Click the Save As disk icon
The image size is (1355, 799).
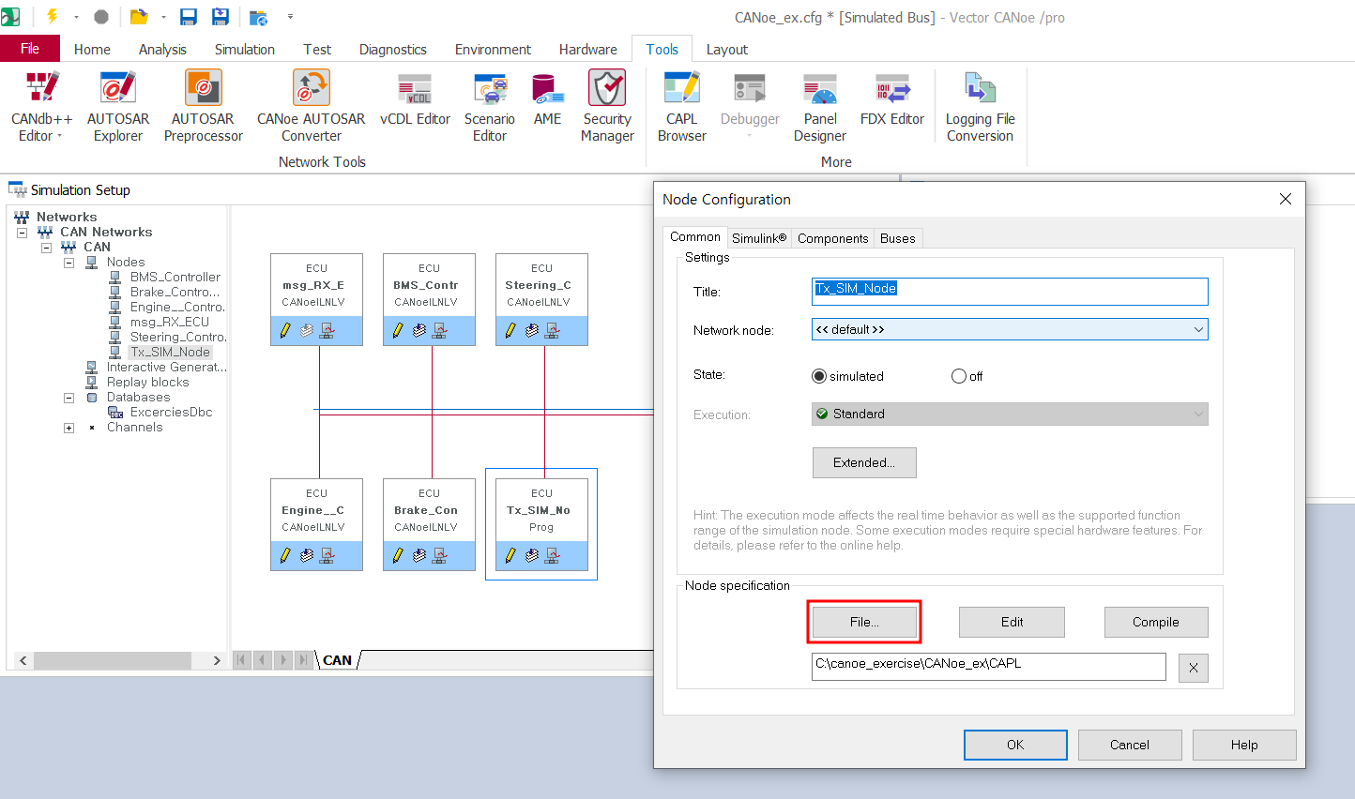point(221,17)
